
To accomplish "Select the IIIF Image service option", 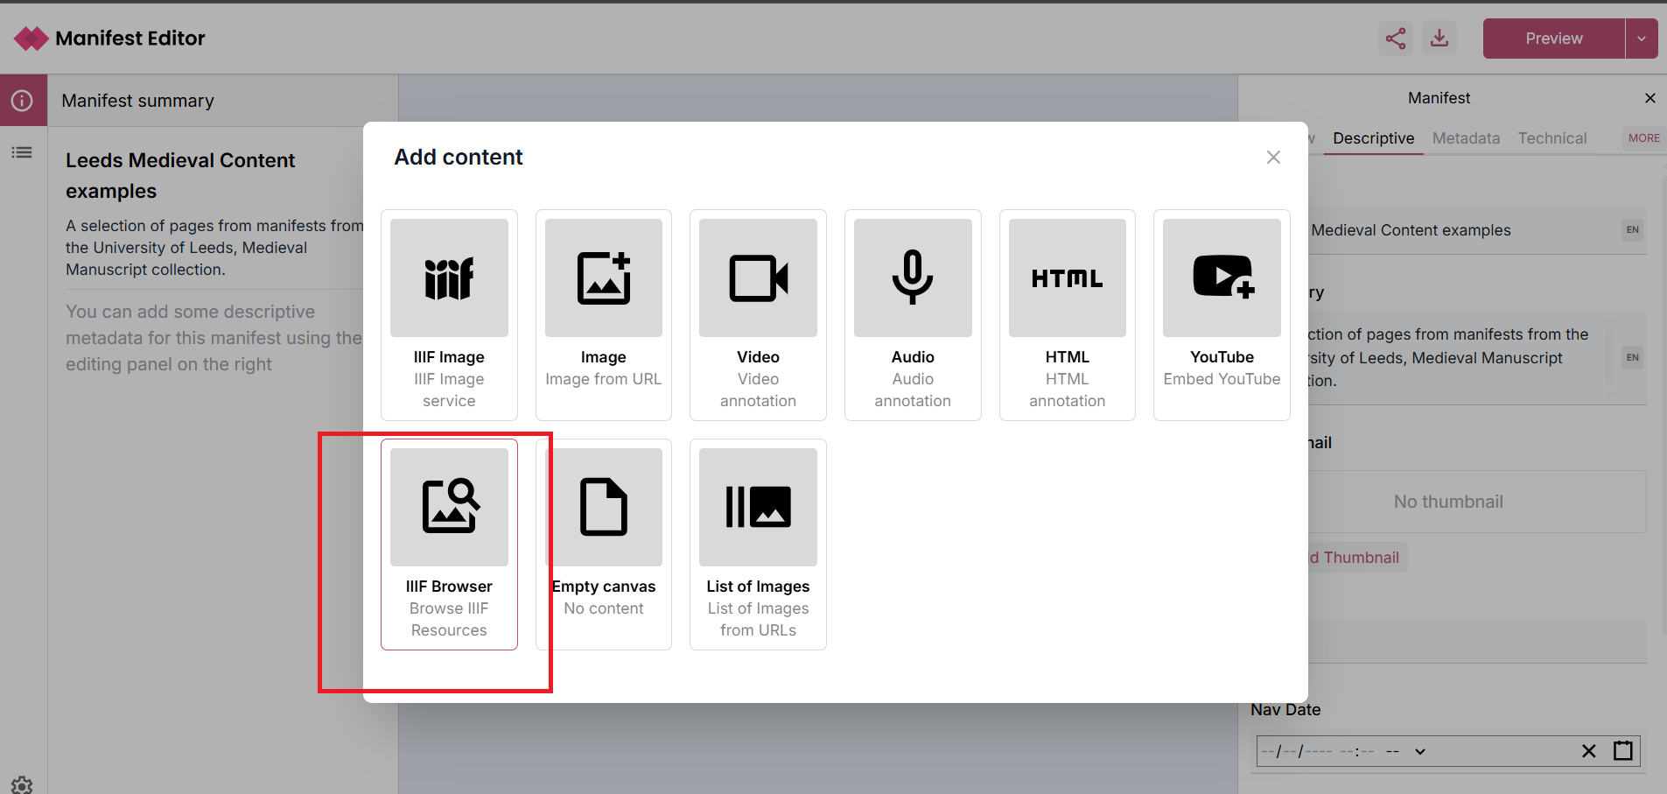I will [449, 314].
